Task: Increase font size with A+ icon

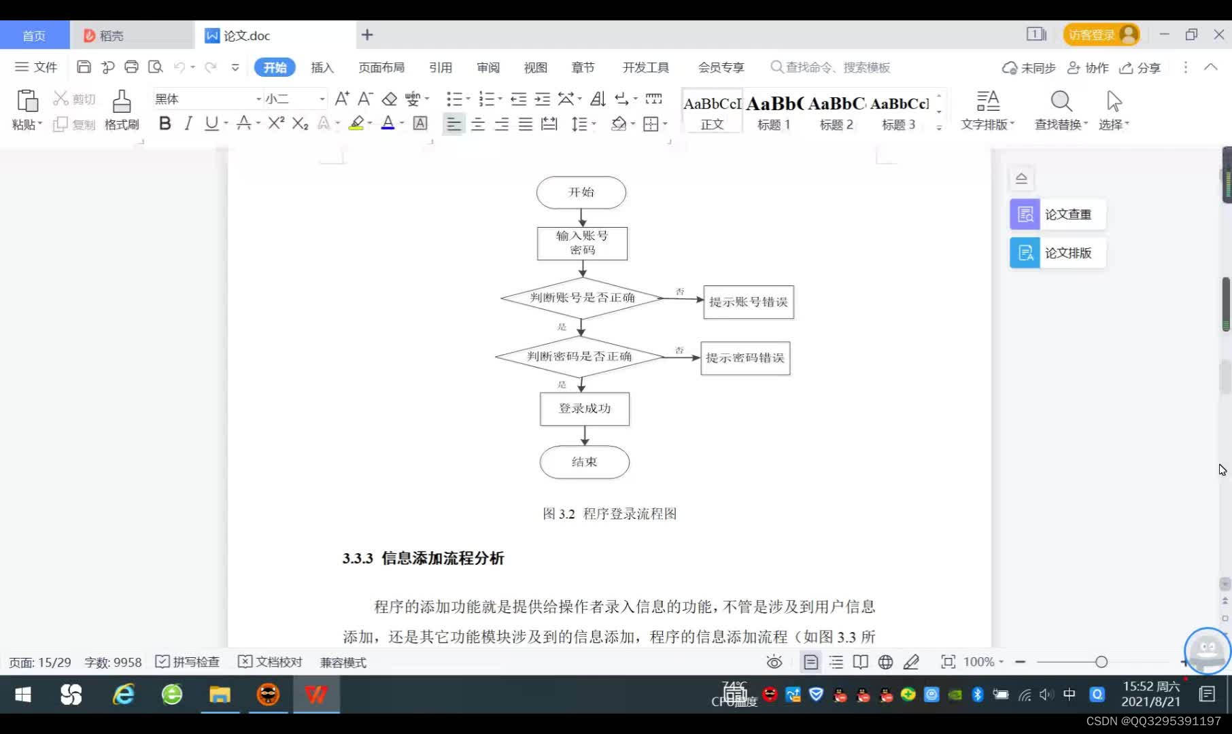Action: [x=342, y=99]
